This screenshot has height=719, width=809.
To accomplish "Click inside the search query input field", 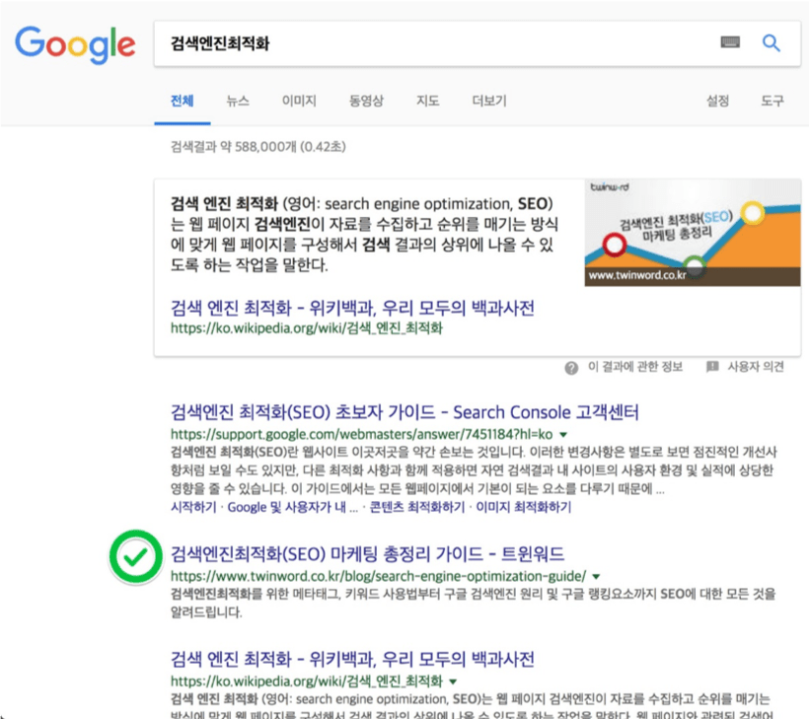I will pyautogui.click(x=395, y=43).
